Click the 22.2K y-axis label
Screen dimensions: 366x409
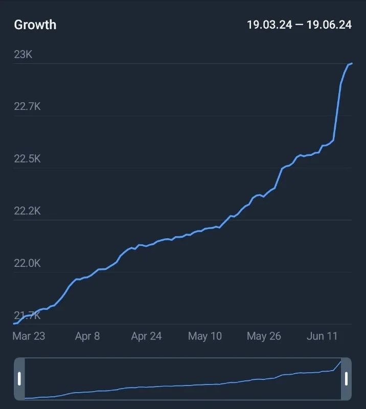[27, 211]
